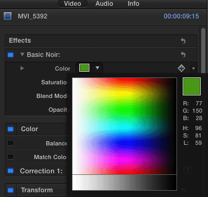Click the B value 28
The image size is (208, 197).
coord(199,118)
